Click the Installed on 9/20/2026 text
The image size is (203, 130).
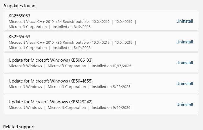pos(111,108)
